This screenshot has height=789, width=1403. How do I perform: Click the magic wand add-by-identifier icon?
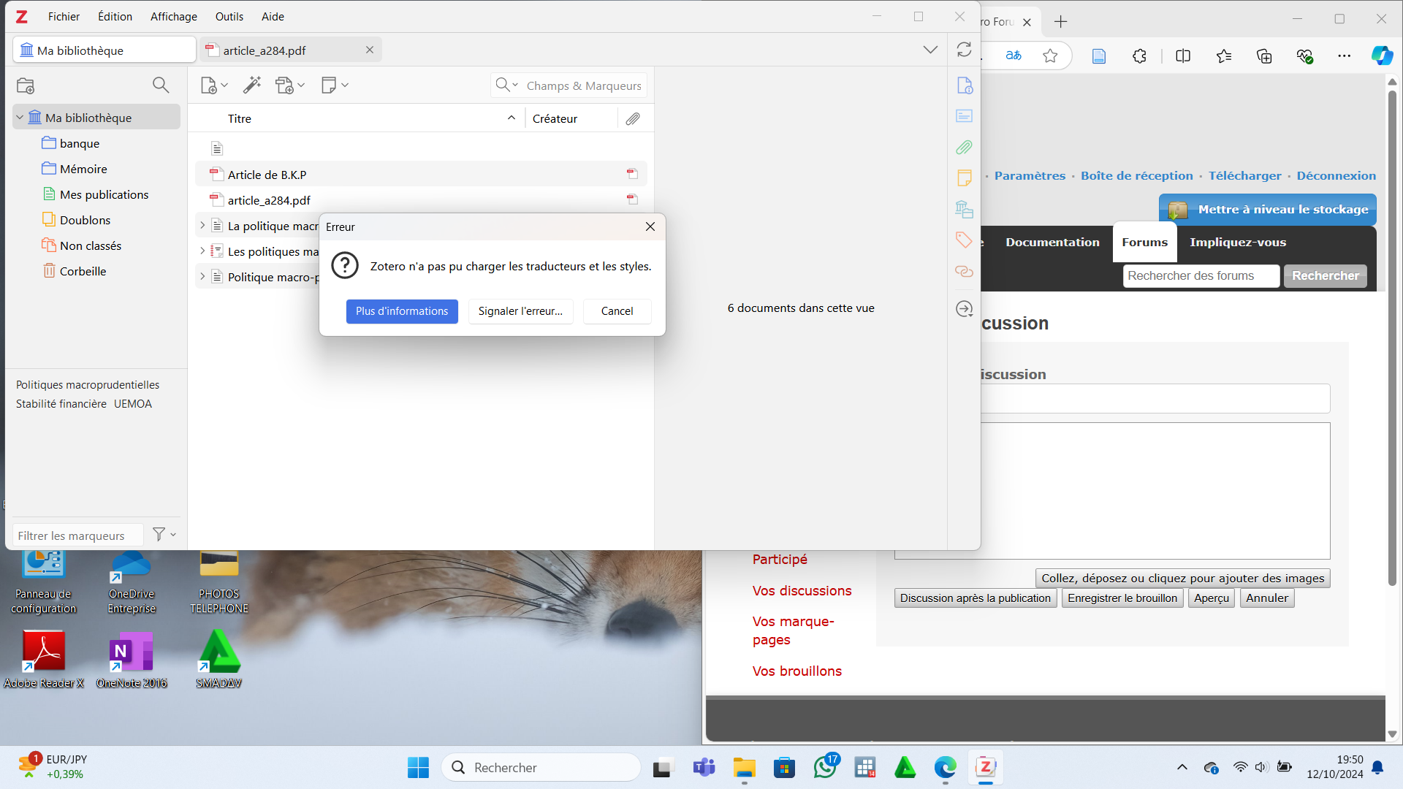pos(252,85)
